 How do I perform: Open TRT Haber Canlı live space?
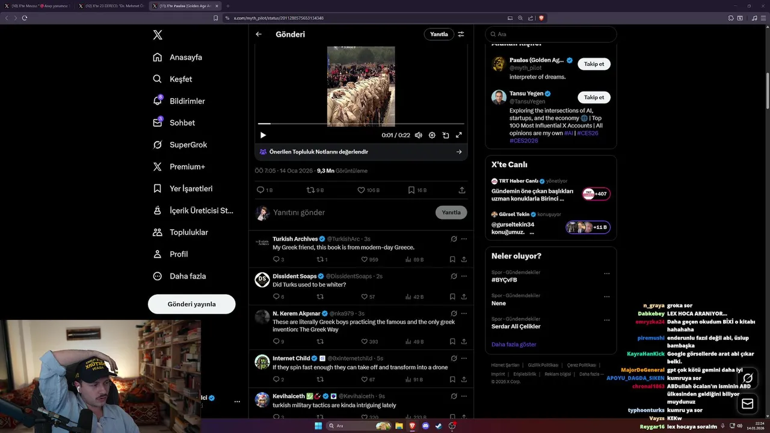(550, 190)
